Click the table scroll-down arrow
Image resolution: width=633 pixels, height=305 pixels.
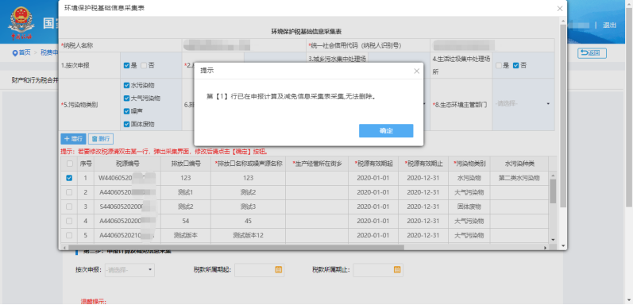553,240
